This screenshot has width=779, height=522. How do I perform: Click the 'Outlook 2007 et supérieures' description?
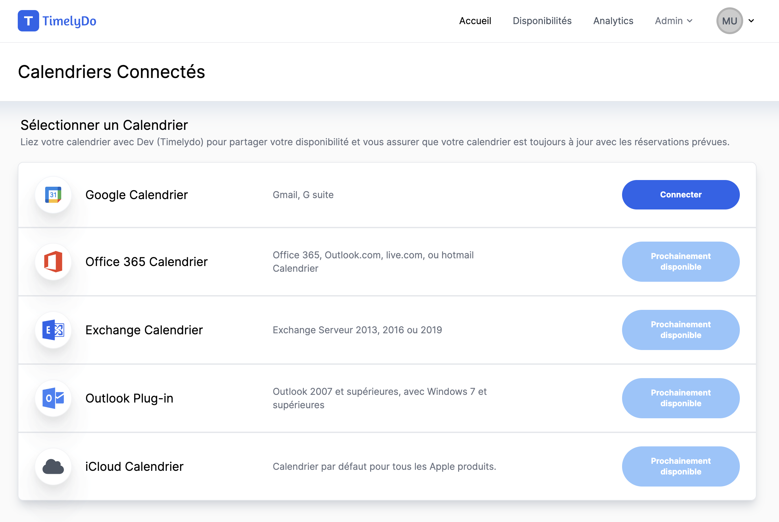(x=379, y=398)
